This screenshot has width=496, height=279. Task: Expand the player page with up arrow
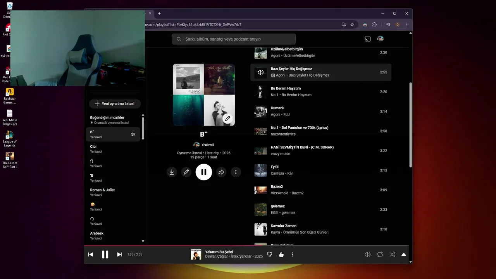click(x=404, y=255)
